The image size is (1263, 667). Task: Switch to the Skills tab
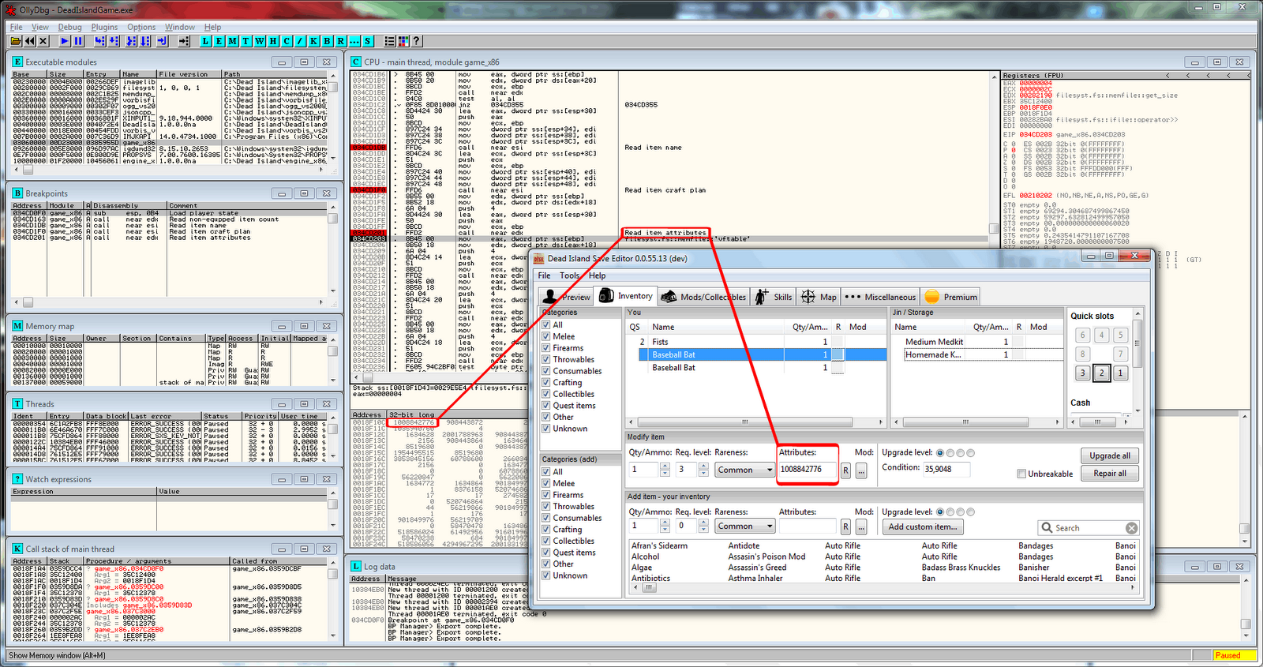pos(774,297)
